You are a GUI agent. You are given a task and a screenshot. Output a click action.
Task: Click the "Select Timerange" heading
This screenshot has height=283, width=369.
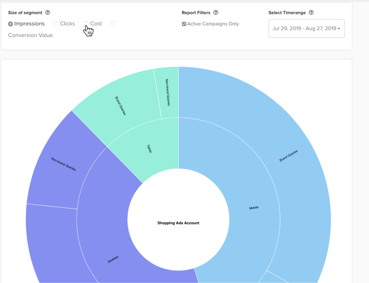287,13
